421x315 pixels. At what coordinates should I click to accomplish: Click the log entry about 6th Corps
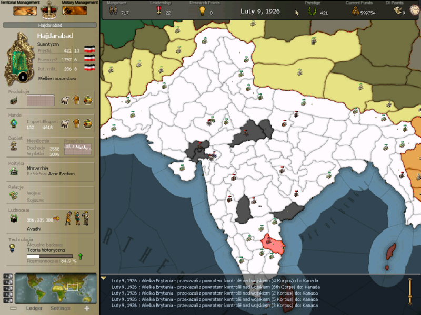coord(215,287)
